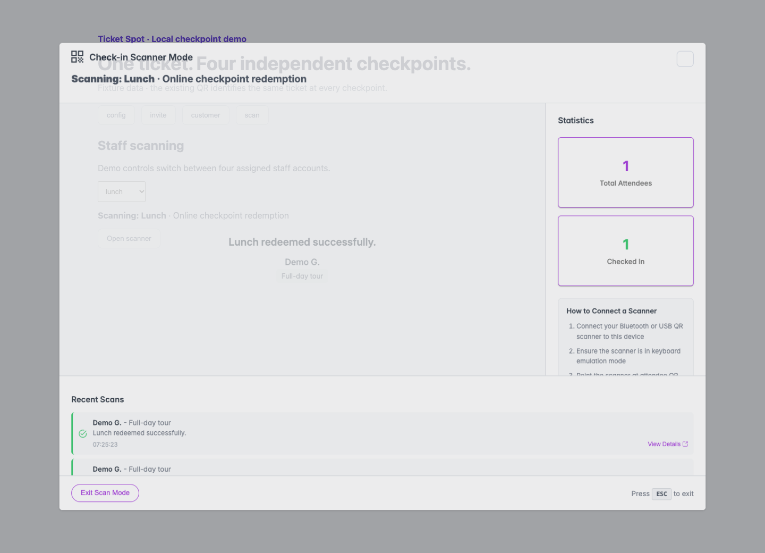Click the Check-in Scanner Mode title
The image size is (765, 553).
pos(141,57)
